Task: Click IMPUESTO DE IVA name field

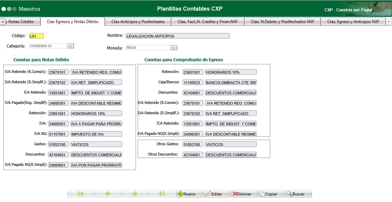Action: click(x=96, y=134)
